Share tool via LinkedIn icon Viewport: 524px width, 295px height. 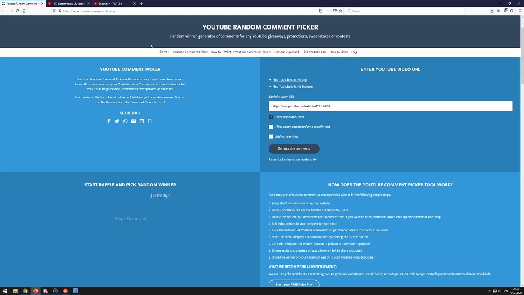[142, 121]
